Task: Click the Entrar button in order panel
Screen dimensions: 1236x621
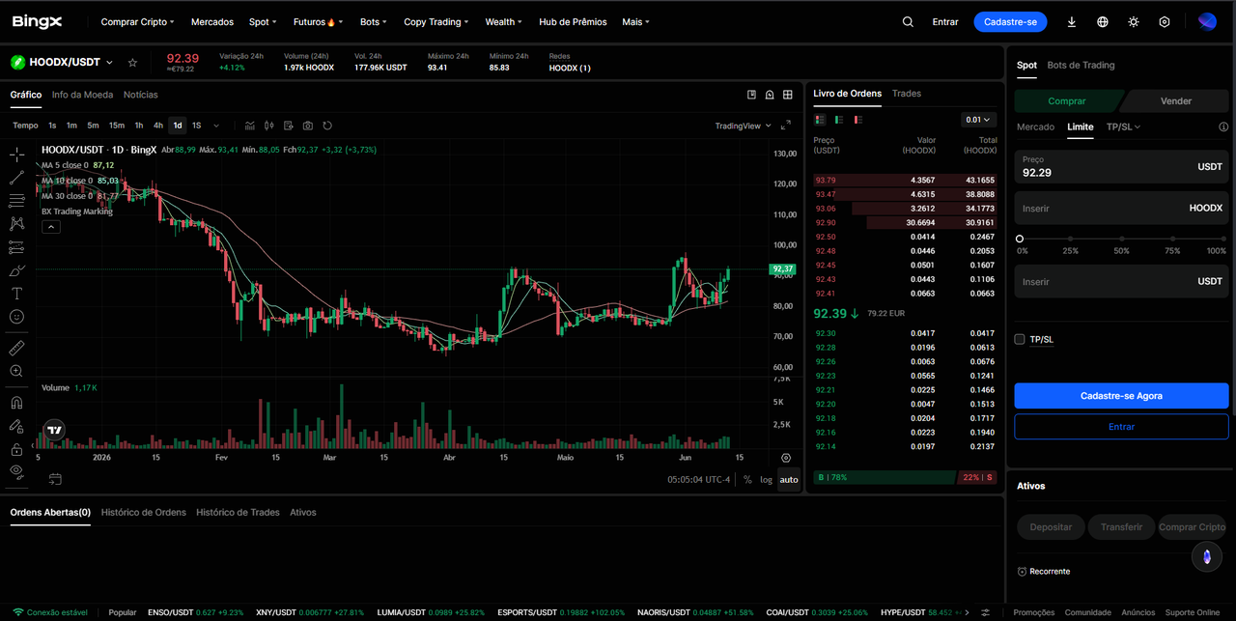Action: [x=1121, y=427]
